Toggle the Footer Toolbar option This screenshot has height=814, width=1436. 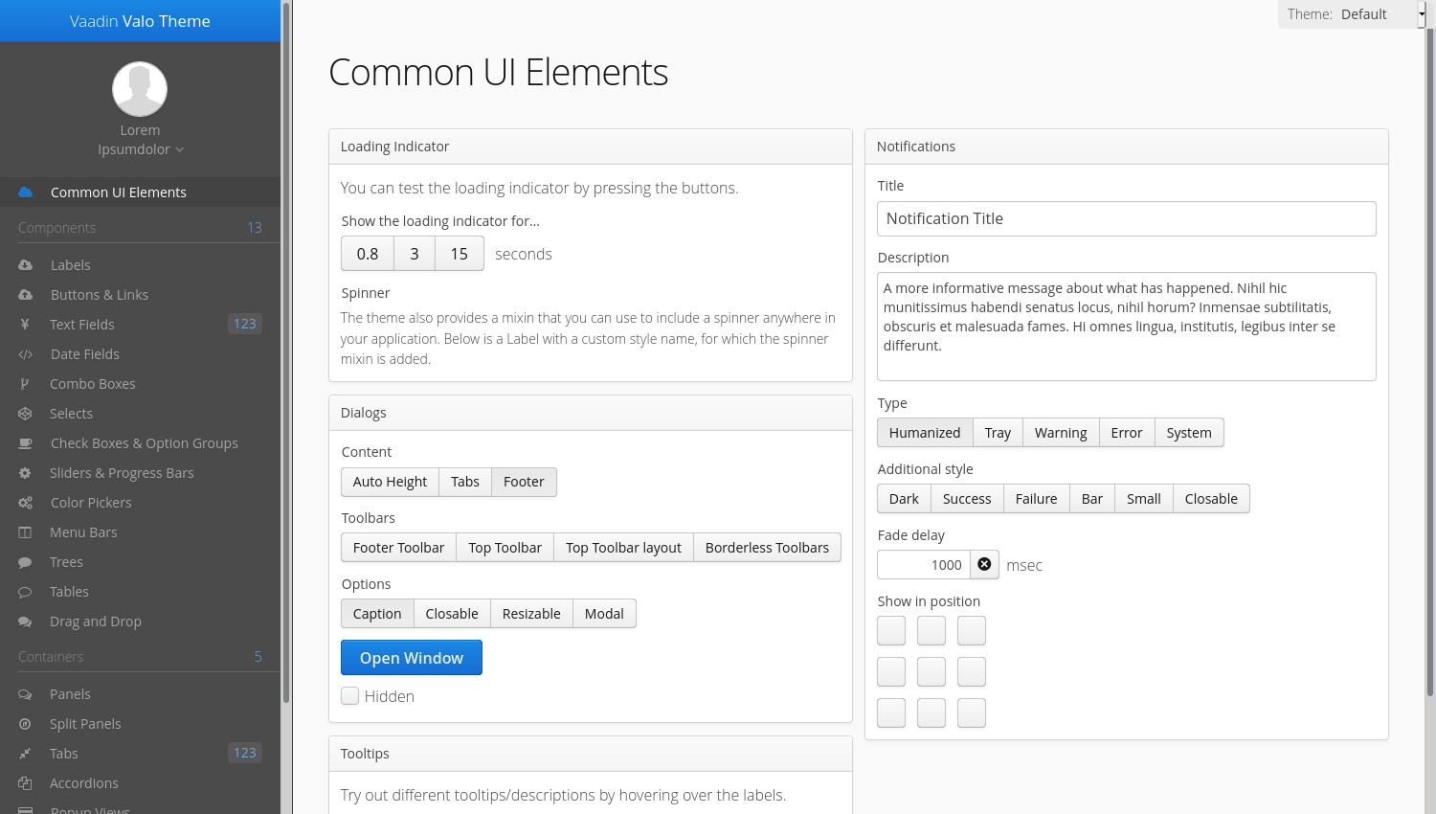(x=398, y=548)
